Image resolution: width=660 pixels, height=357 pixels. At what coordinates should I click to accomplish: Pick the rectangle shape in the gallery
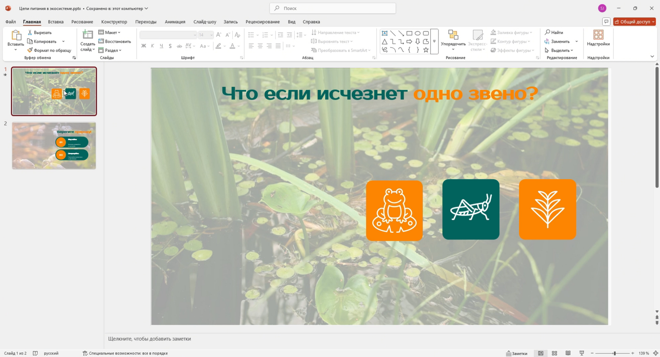click(x=409, y=33)
